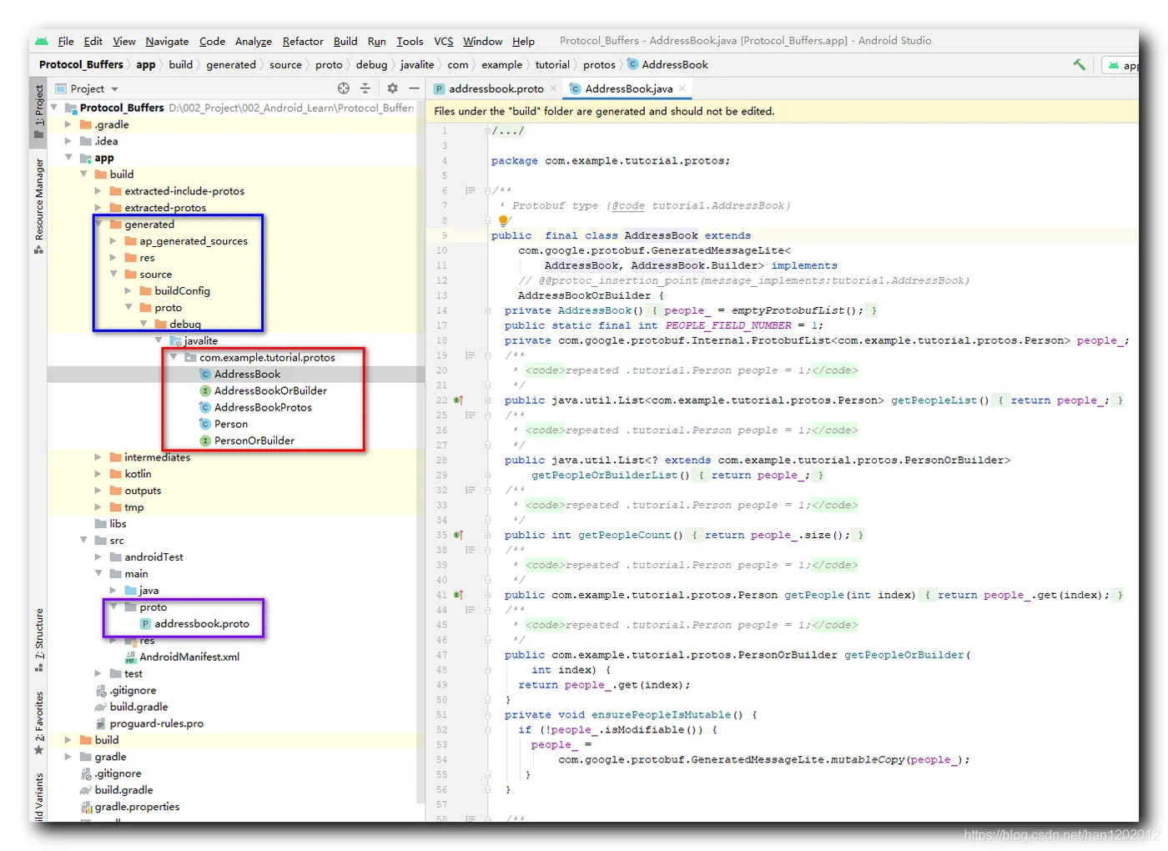Click the Collapse All icon in Project panel
The width and height of the screenshot is (1168, 851).
pyautogui.click(x=365, y=88)
